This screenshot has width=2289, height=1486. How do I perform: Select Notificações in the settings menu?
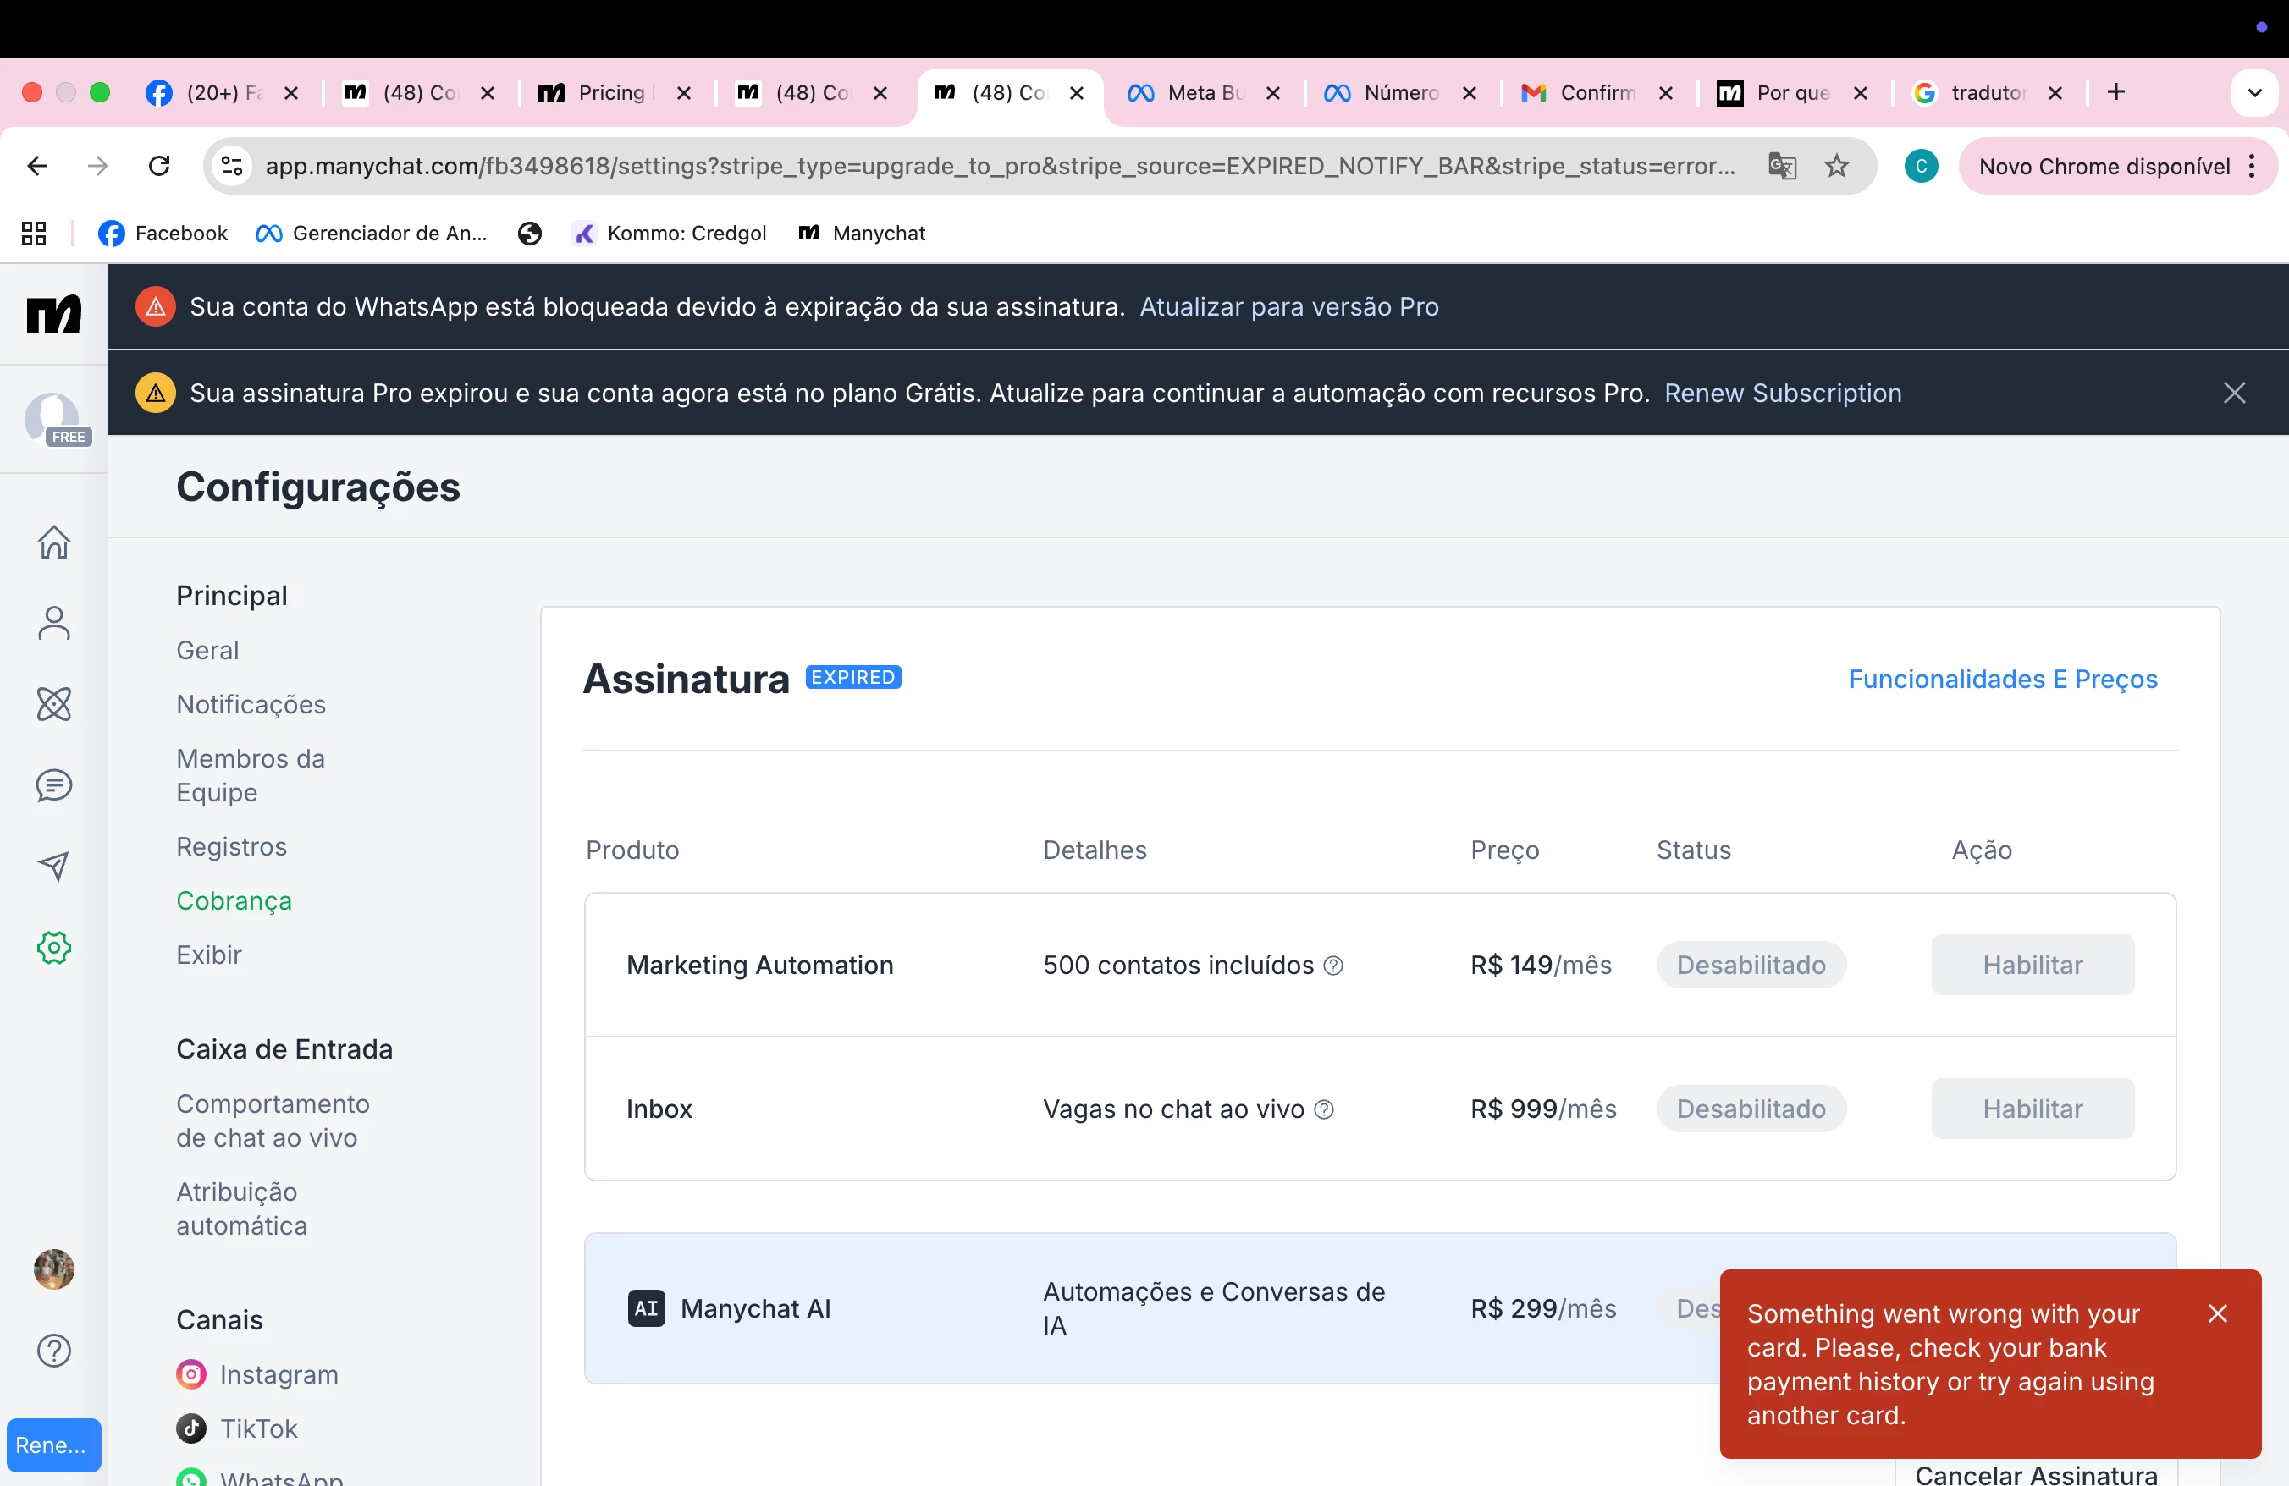coord(250,703)
